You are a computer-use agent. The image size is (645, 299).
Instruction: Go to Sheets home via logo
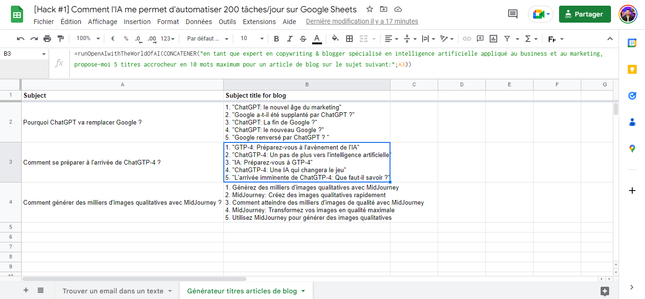tap(18, 15)
